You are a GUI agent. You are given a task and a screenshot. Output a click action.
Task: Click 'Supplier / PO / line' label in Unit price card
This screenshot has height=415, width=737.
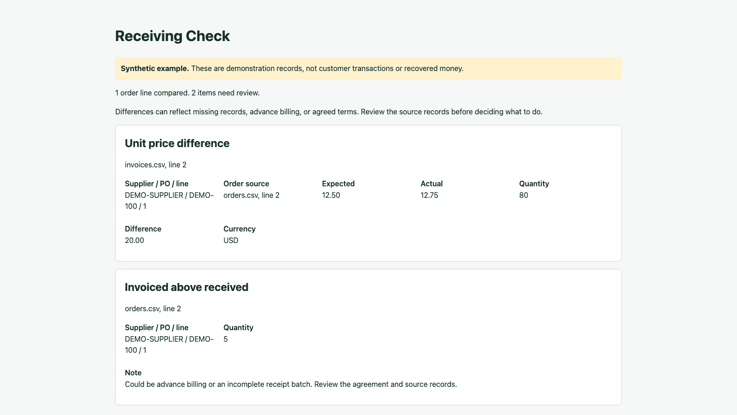pos(157,184)
